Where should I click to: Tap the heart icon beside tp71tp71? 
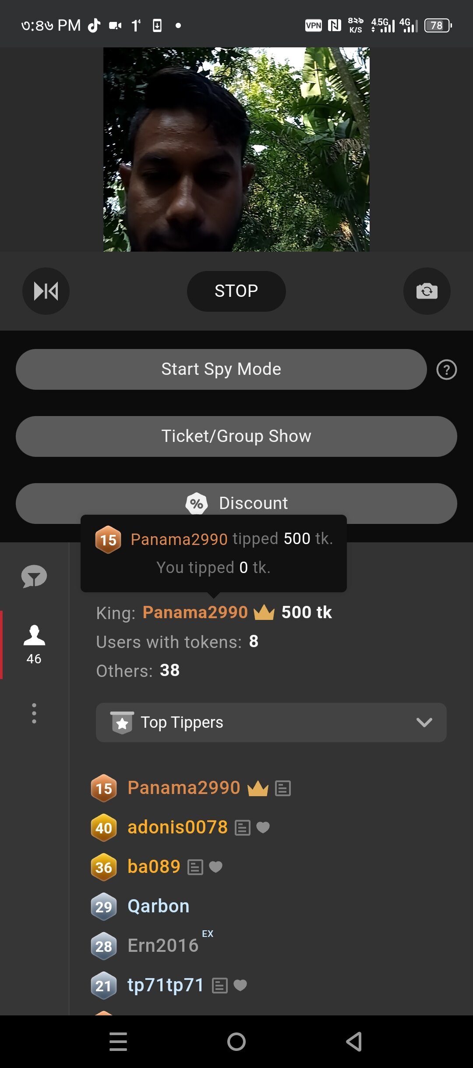click(x=240, y=985)
